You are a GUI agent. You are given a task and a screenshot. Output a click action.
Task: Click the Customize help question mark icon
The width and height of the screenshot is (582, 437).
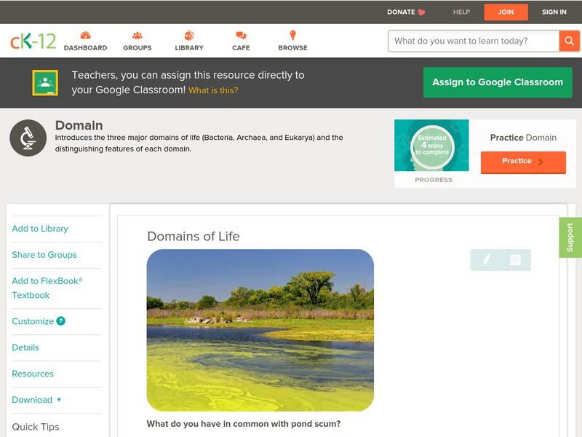pyautogui.click(x=61, y=321)
